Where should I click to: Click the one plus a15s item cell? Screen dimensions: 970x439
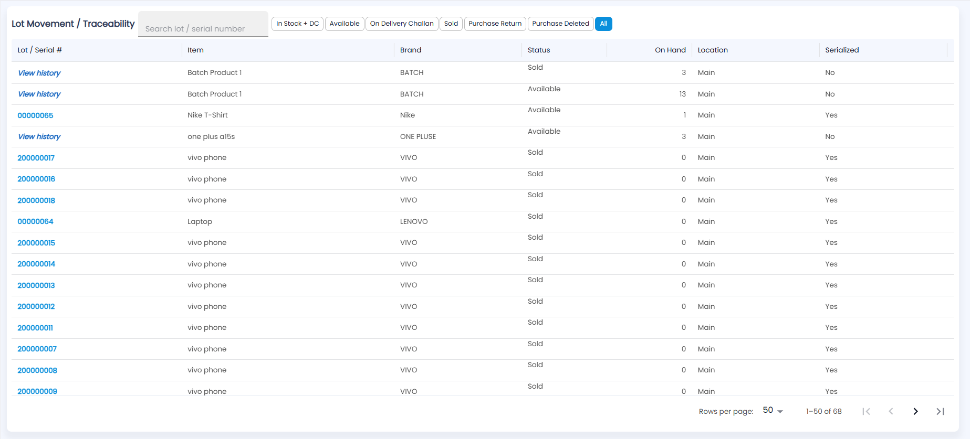pyautogui.click(x=211, y=136)
